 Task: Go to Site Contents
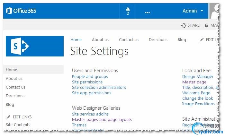pos(18,125)
